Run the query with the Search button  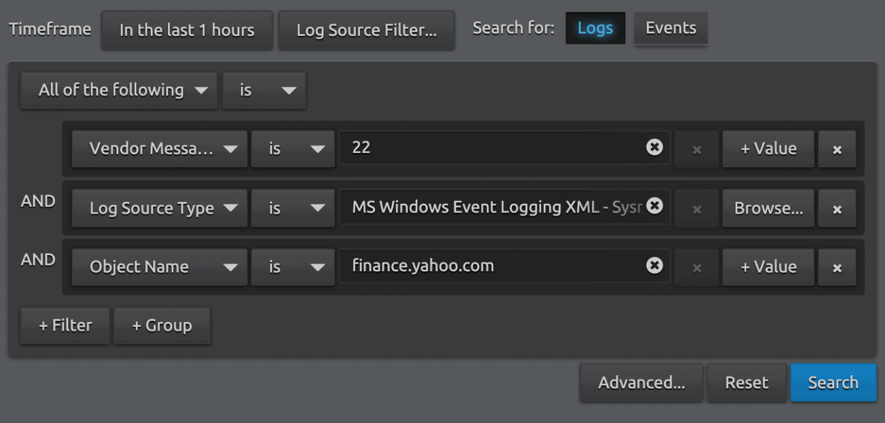[x=833, y=382]
